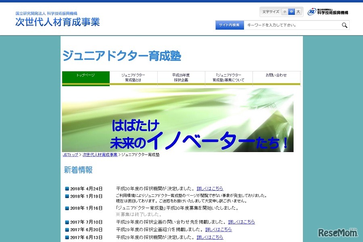Click the ジュニアドクター育成塾 page title
363x242 pixels.
pyautogui.click(x=122, y=56)
